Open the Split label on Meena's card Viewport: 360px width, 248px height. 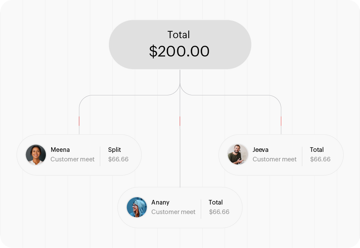click(114, 150)
